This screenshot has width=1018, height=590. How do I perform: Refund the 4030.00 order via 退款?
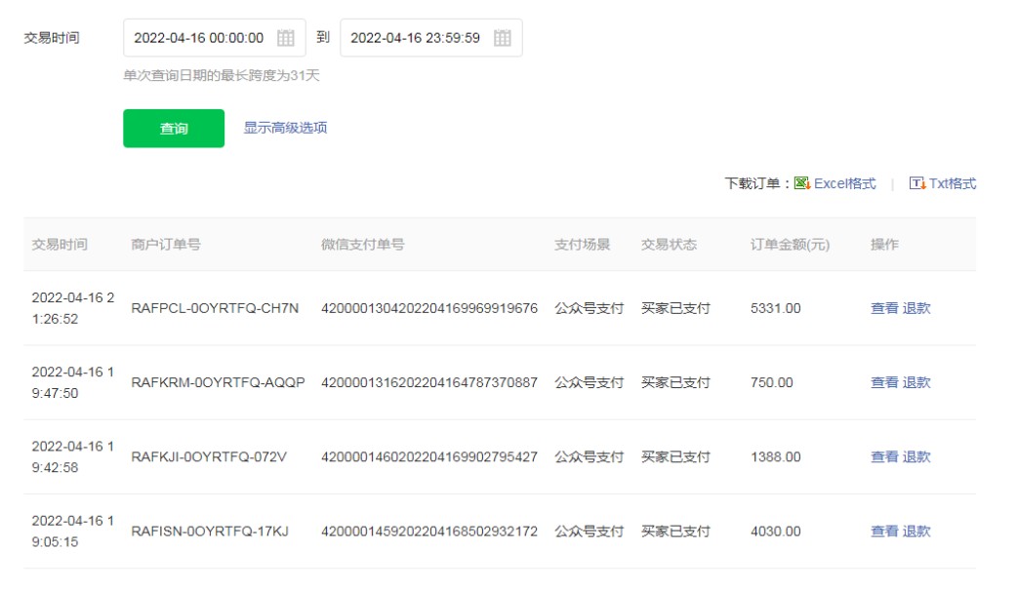916,531
